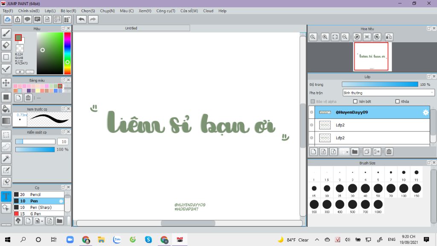The width and height of the screenshot is (437, 246).
Task: Click the brush size input field showing 10
Action: click(x=63, y=142)
